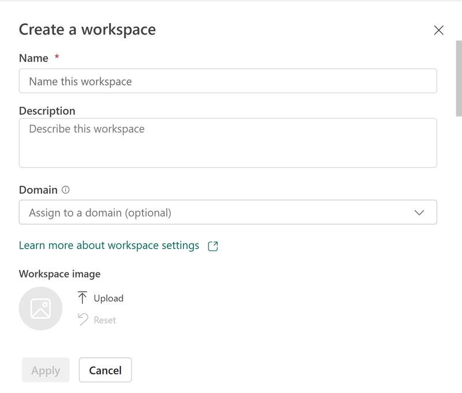The width and height of the screenshot is (462, 393).
Task: Click the Name this workspace input field
Action: pyautogui.click(x=228, y=81)
